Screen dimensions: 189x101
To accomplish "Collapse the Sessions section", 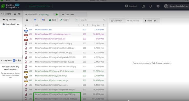I will coord(2,14).
